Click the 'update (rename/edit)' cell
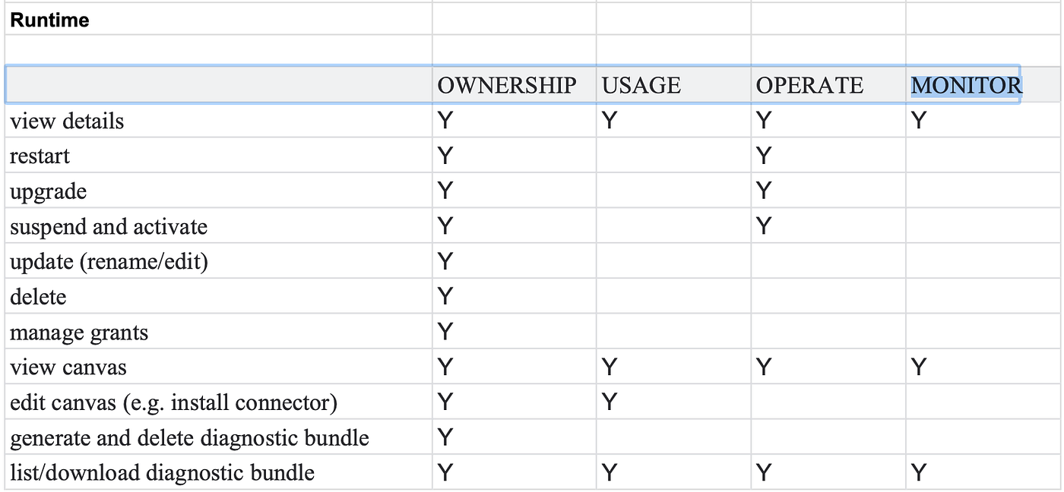The width and height of the screenshot is (1064, 492). [x=219, y=261]
